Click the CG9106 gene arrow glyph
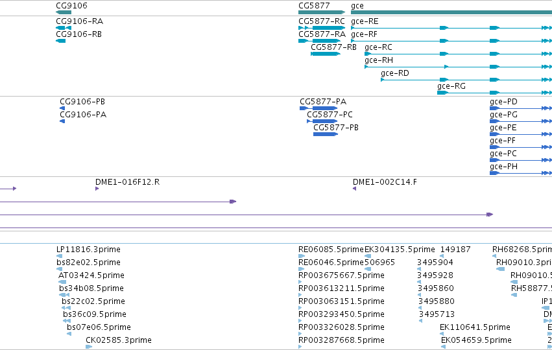Screen dimensions: 552x350 [x=64, y=12]
